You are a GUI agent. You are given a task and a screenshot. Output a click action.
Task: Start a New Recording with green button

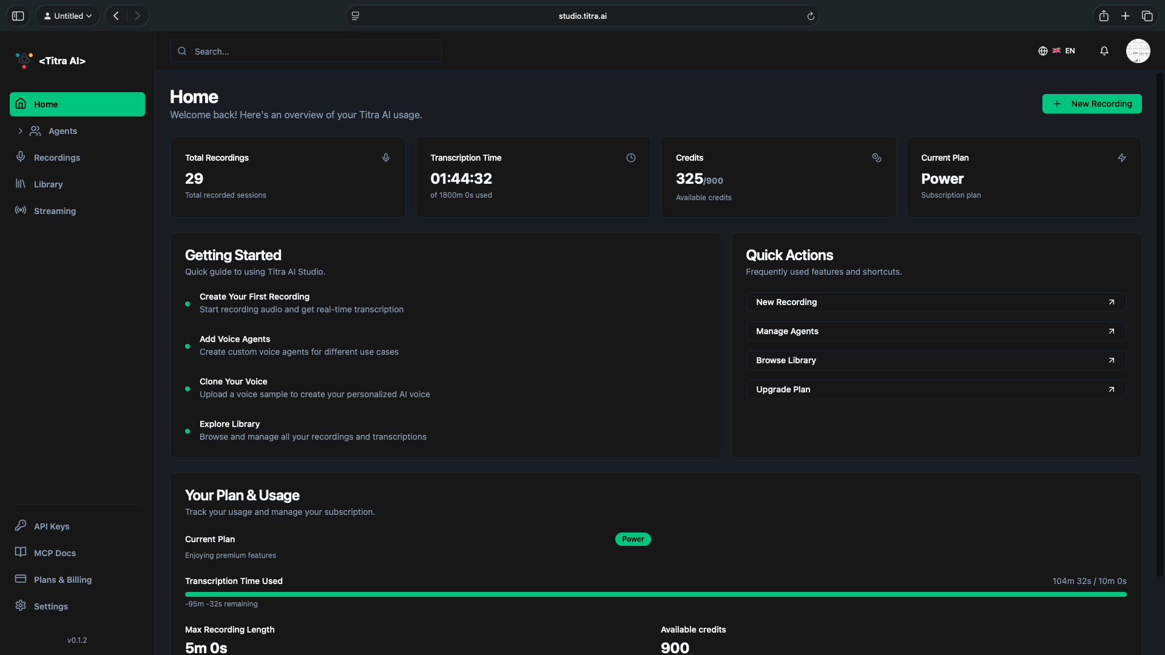tap(1092, 104)
